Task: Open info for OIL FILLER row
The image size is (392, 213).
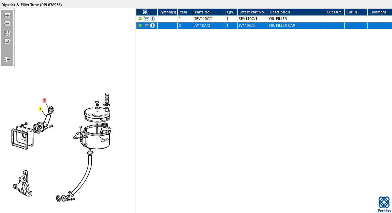Action: point(153,19)
